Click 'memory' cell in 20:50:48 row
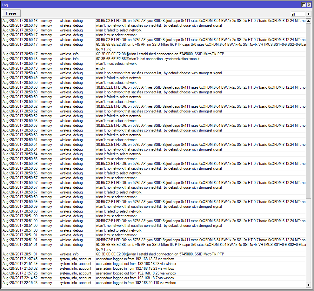Screen dimensions: 314x291 pos(46,59)
